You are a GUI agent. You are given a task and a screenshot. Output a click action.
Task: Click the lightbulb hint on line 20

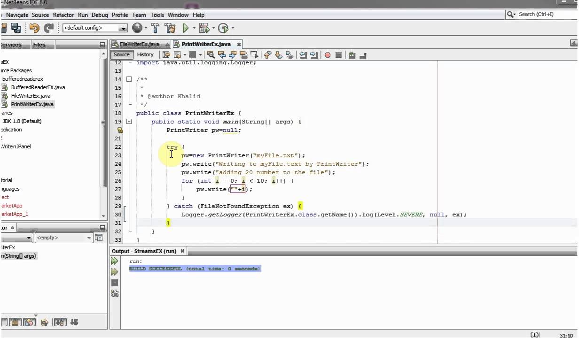pos(120,130)
